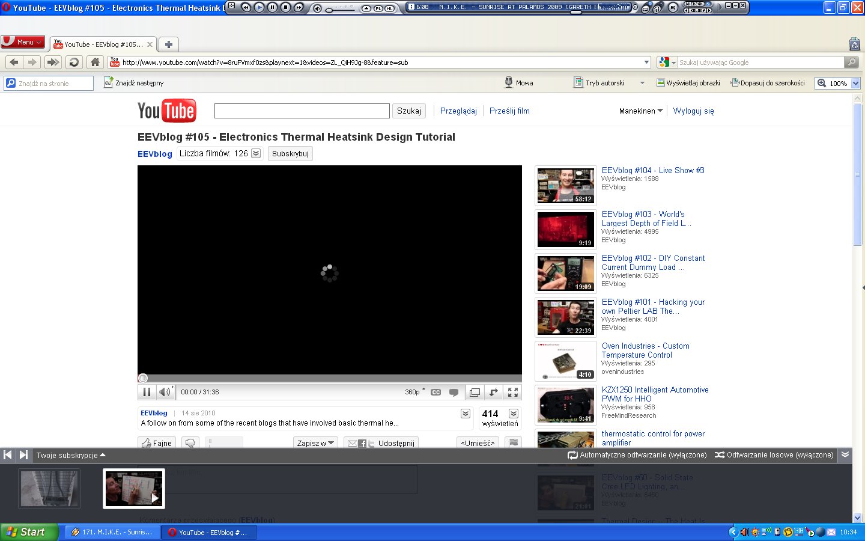
Task: Go to the browser home page
Action: click(x=95, y=62)
